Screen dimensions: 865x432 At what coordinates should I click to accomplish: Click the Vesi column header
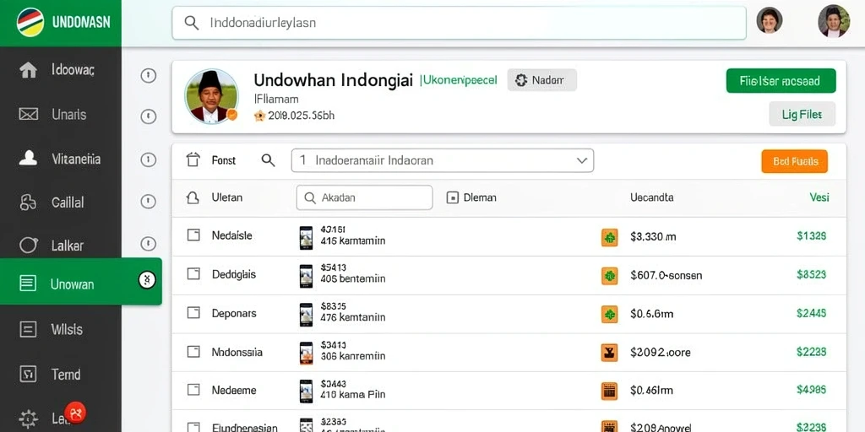pos(819,197)
